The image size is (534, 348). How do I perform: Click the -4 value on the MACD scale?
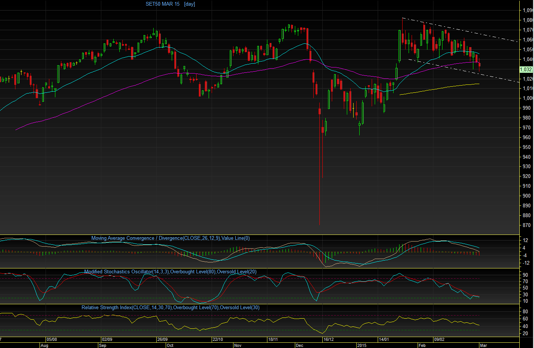point(525,256)
